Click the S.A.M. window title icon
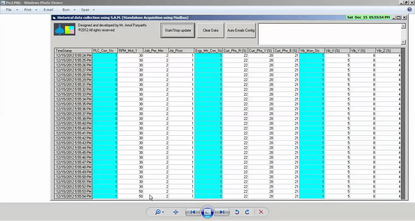Screen dimensions: 415x221 coord(54,17)
